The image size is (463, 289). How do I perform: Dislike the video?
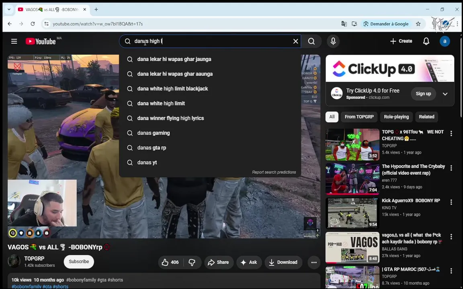click(192, 262)
